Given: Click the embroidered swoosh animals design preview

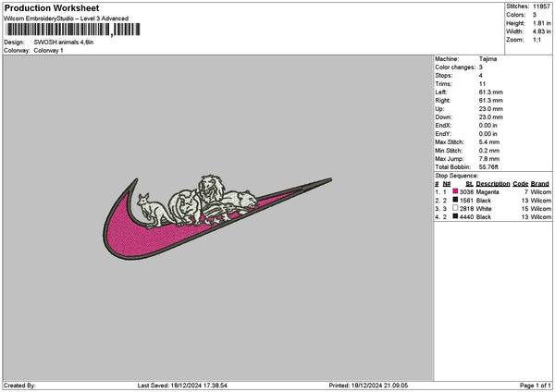Looking at the screenshot, I should tap(217, 217).
